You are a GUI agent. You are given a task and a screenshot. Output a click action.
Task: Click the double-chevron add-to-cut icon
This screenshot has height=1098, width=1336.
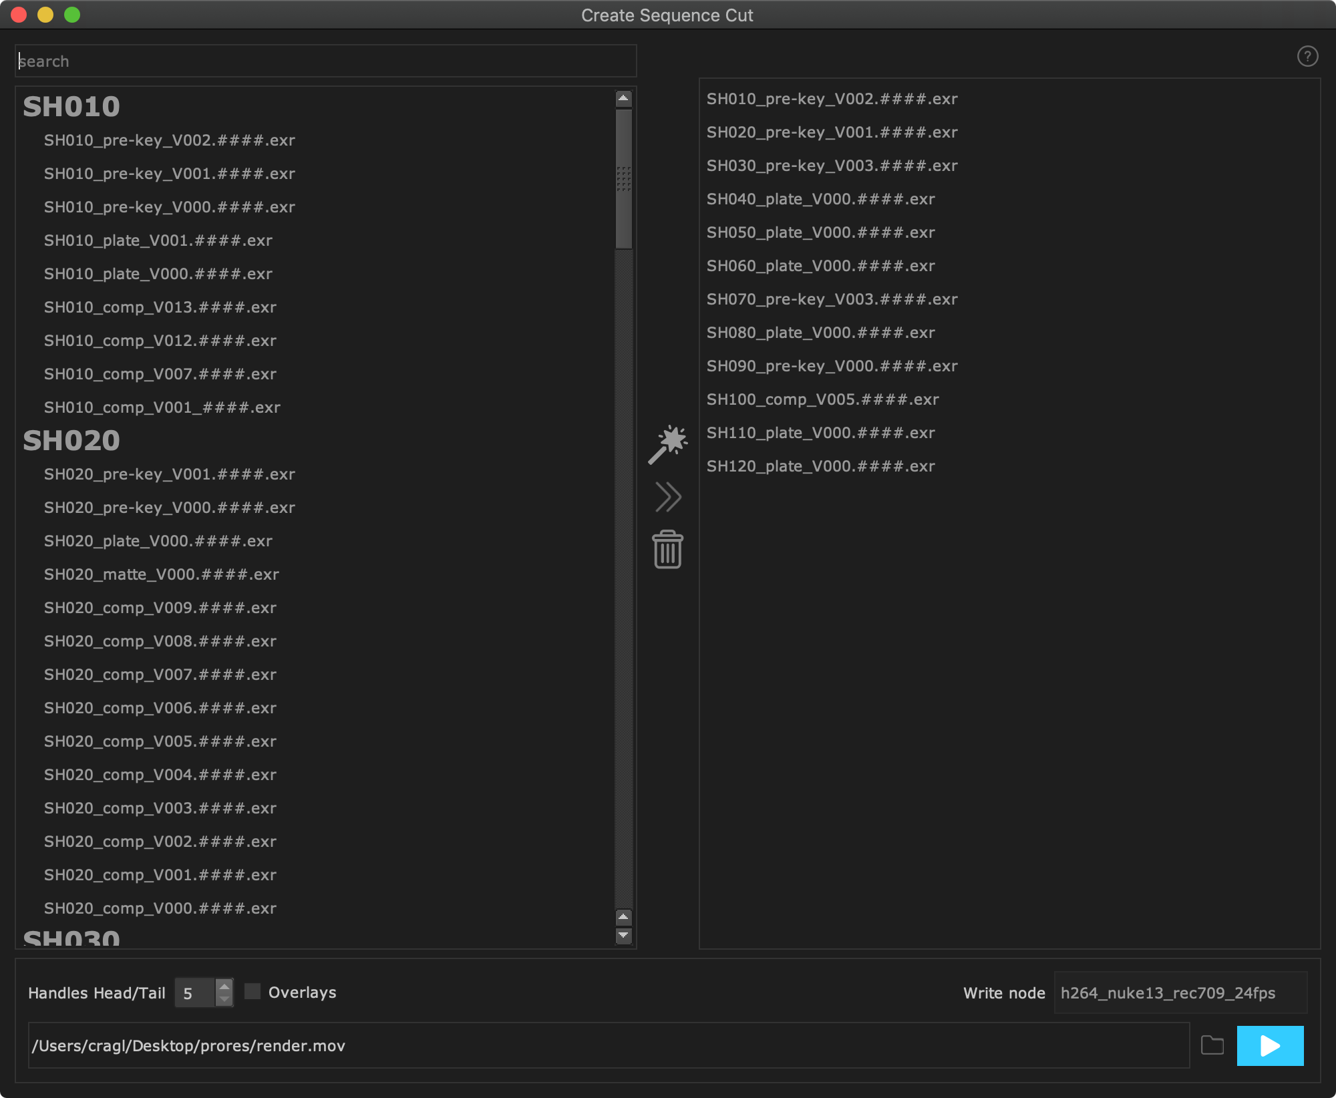click(x=667, y=497)
